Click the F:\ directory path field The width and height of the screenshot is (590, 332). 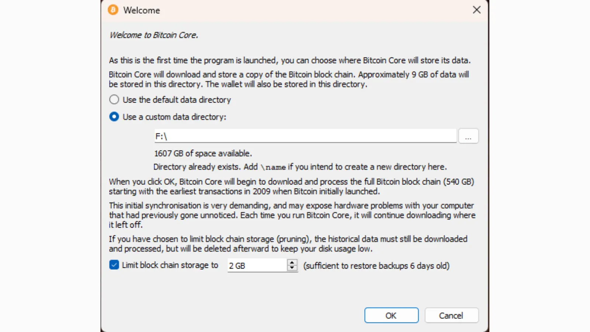tap(305, 136)
